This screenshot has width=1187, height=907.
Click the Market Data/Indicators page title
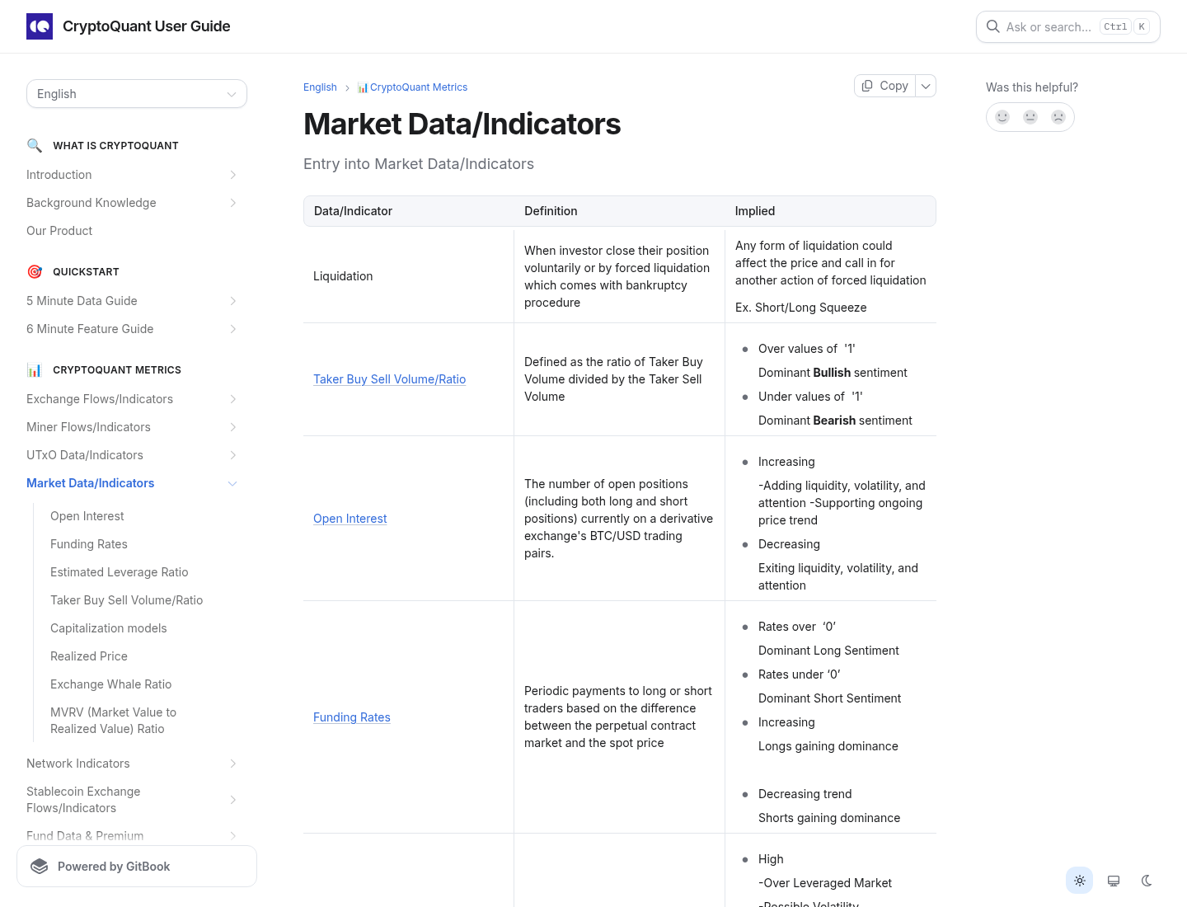point(462,124)
